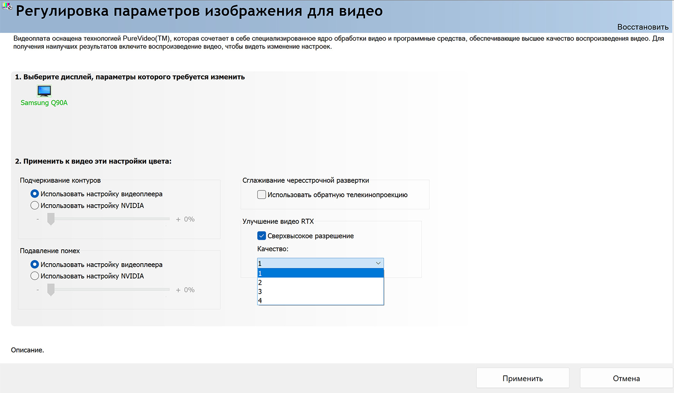This screenshot has width=674, height=393.
Task: Click the Улучшение видео RTX group title
Action: [x=278, y=221]
